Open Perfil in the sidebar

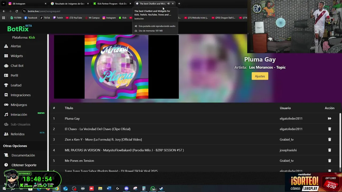click(14, 75)
